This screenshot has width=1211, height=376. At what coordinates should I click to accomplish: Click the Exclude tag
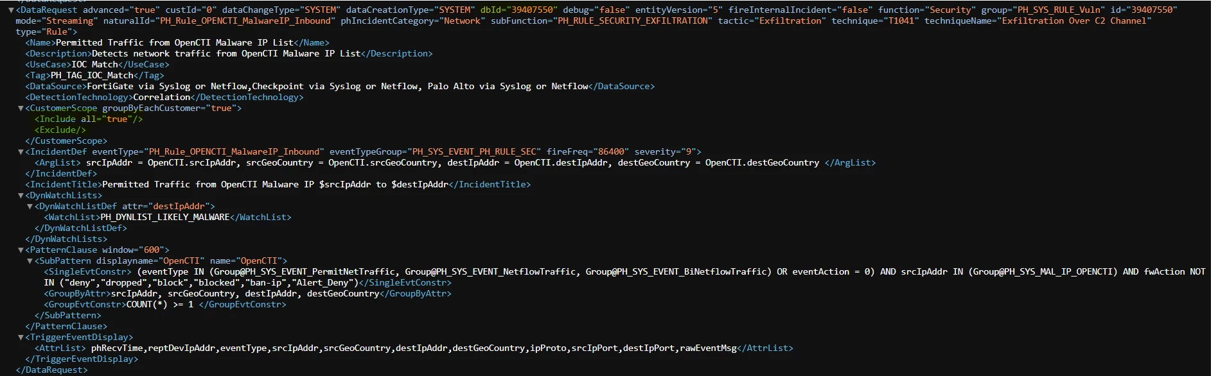coord(60,130)
